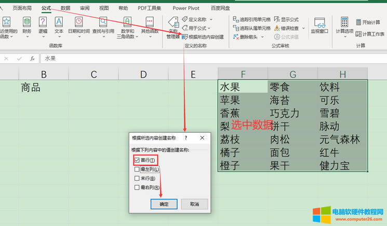Click 开始计算 (Calculate Now)
The image size is (387, 226).
(x=368, y=22)
